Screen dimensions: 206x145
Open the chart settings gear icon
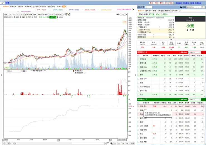tap(66, 14)
